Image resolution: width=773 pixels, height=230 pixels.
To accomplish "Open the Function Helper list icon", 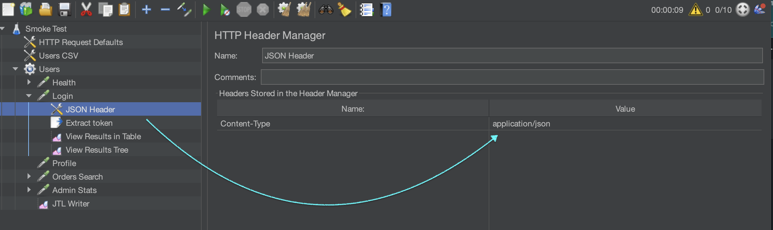I will point(366,10).
